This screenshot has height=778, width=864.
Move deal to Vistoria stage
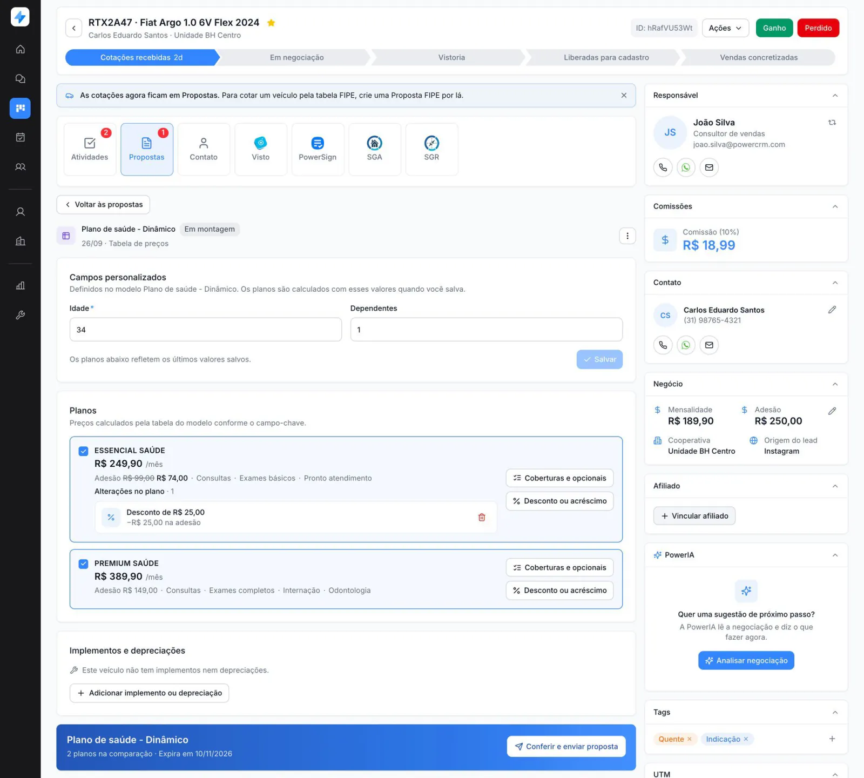coord(451,58)
